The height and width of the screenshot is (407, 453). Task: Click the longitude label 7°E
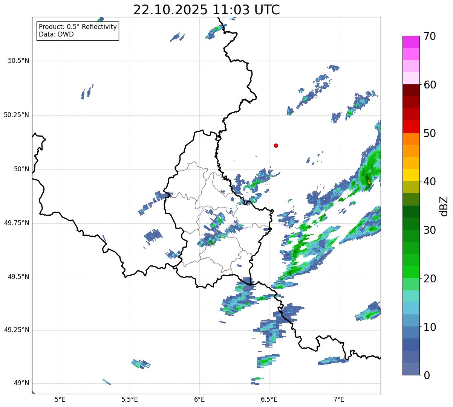339,399
